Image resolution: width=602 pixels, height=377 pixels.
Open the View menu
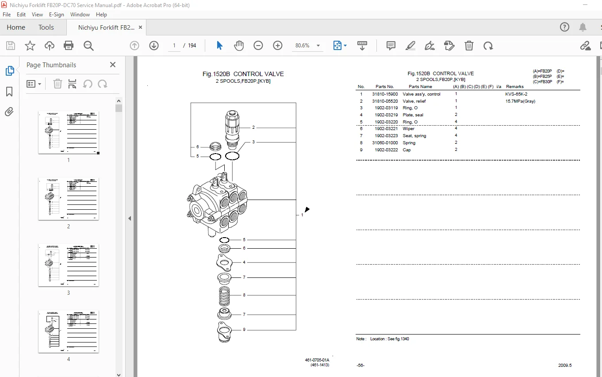coord(38,15)
